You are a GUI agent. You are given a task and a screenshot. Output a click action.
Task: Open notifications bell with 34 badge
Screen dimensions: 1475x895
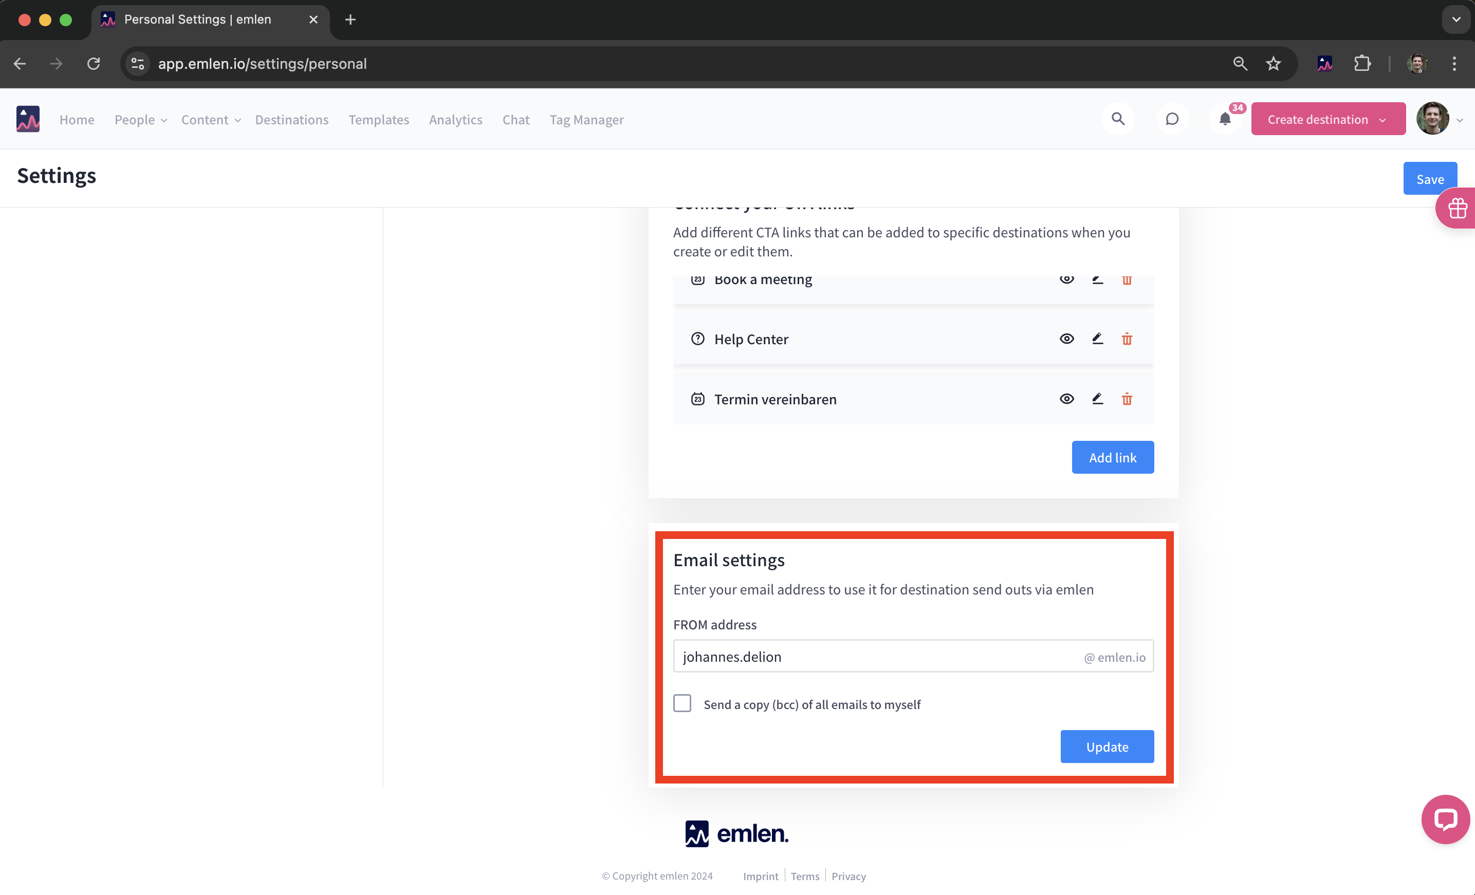point(1225,119)
